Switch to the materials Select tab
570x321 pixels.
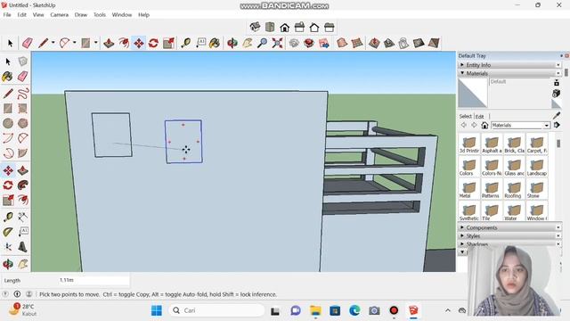[465, 116]
